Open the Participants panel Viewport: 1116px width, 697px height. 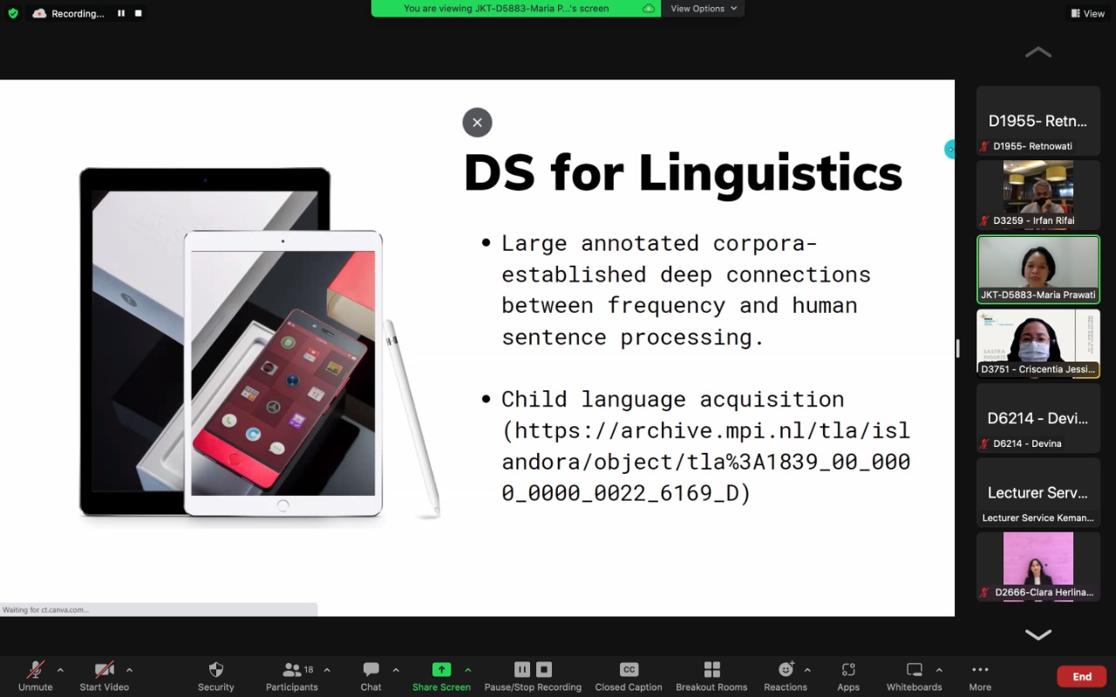click(x=292, y=670)
